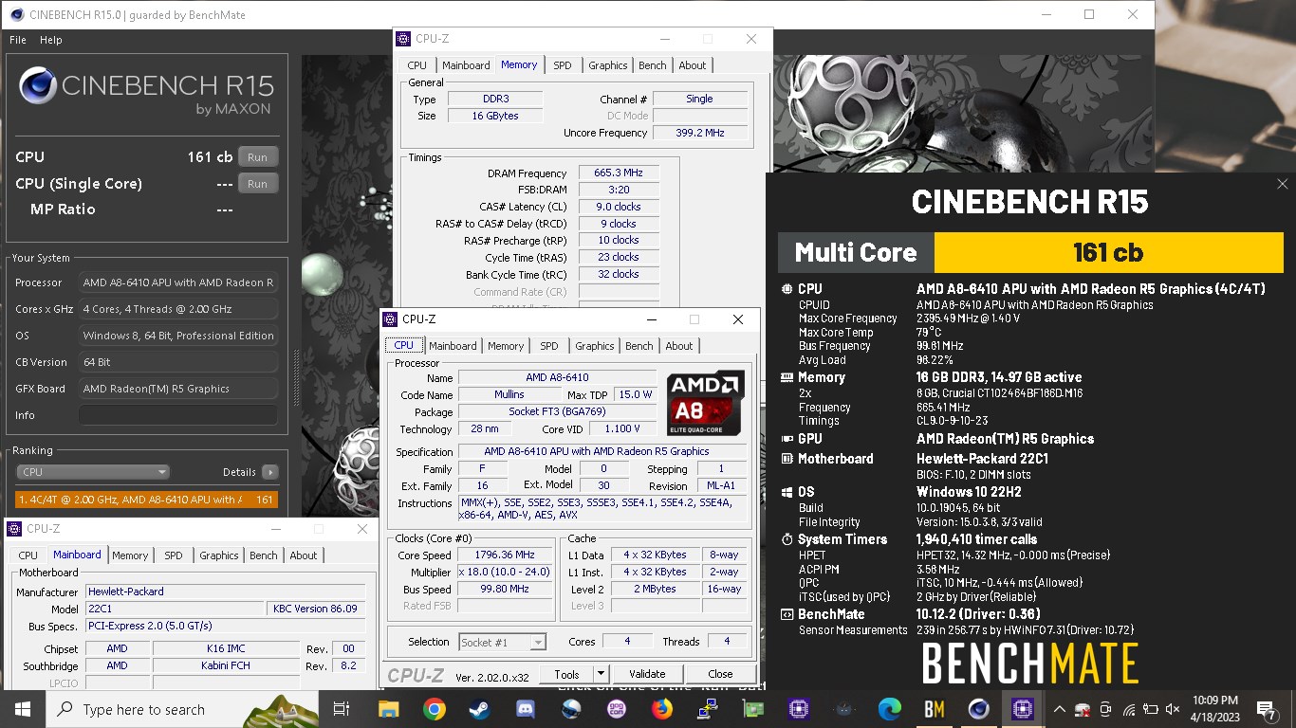Open the Ranking CPU dropdown in Cinebench
The image size is (1296, 728).
point(92,472)
